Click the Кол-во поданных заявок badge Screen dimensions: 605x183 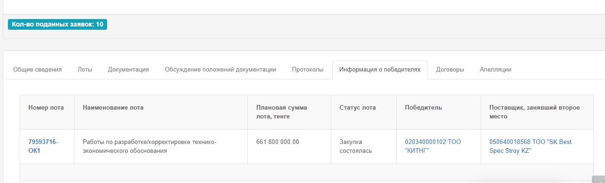click(57, 24)
